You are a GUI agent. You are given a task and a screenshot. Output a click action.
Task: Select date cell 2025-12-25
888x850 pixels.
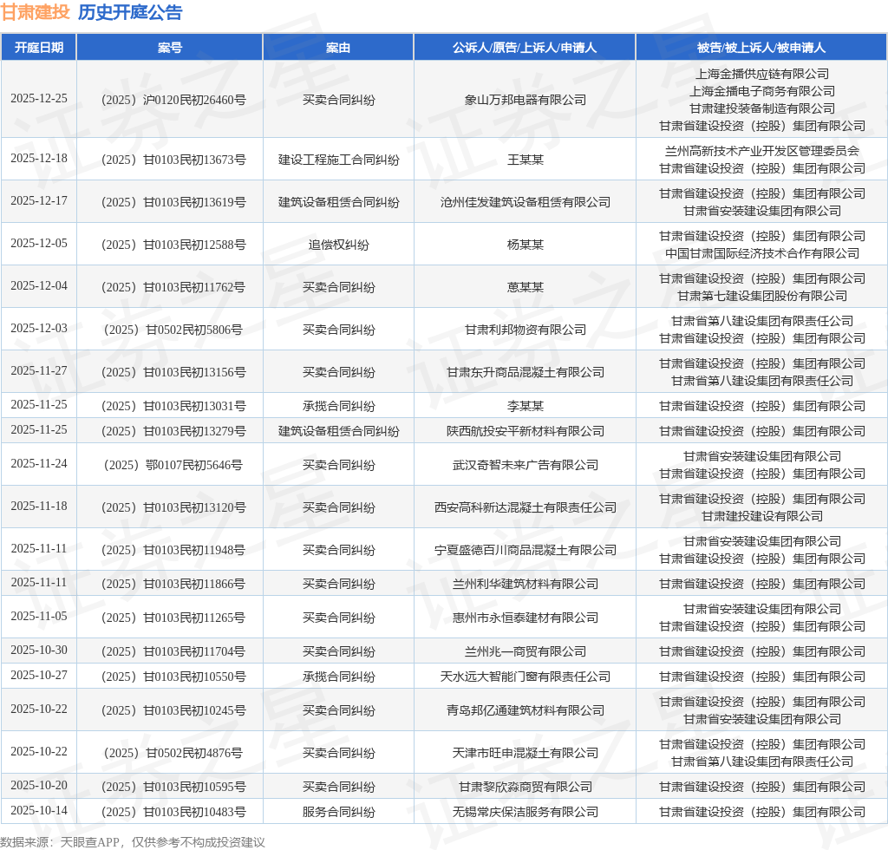[x=38, y=99]
